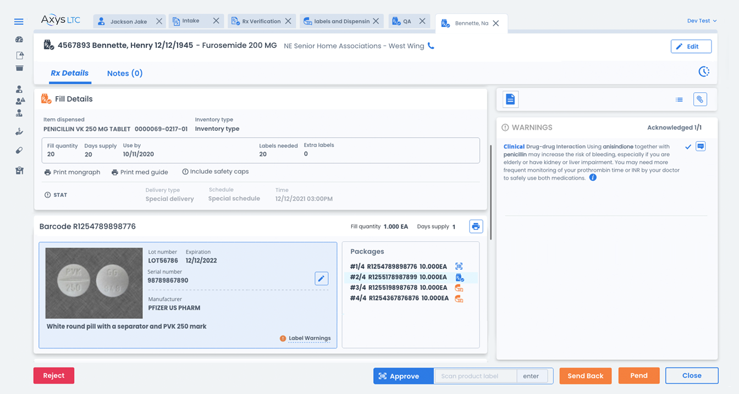Screen dimensions: 739x394
Task: Click the vertical scrollbar beside fill details
Action: (x=490, y=192)
